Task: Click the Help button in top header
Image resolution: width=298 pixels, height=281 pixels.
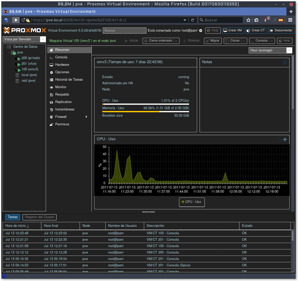Action: coord(213,30)
